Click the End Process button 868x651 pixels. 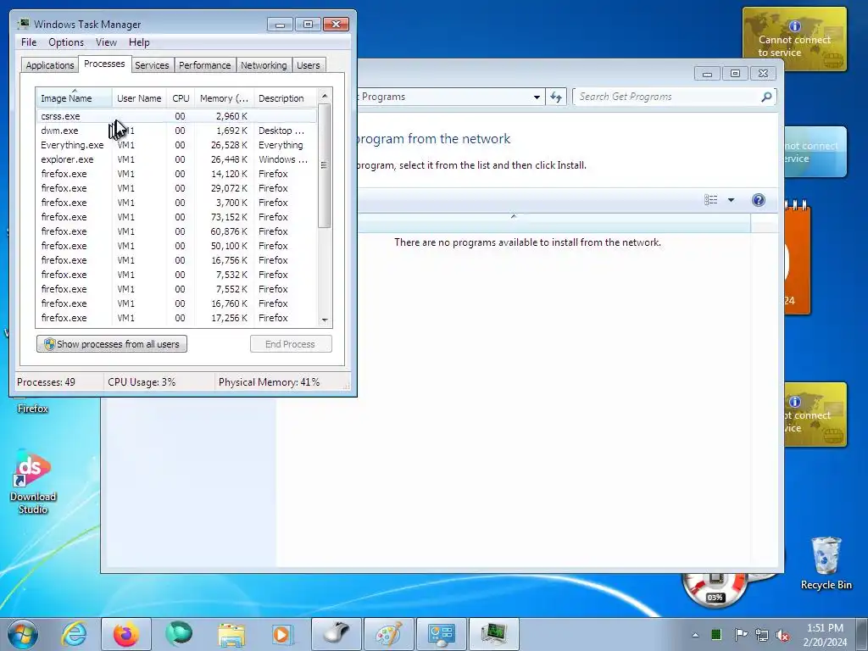(x=291, y=344)
